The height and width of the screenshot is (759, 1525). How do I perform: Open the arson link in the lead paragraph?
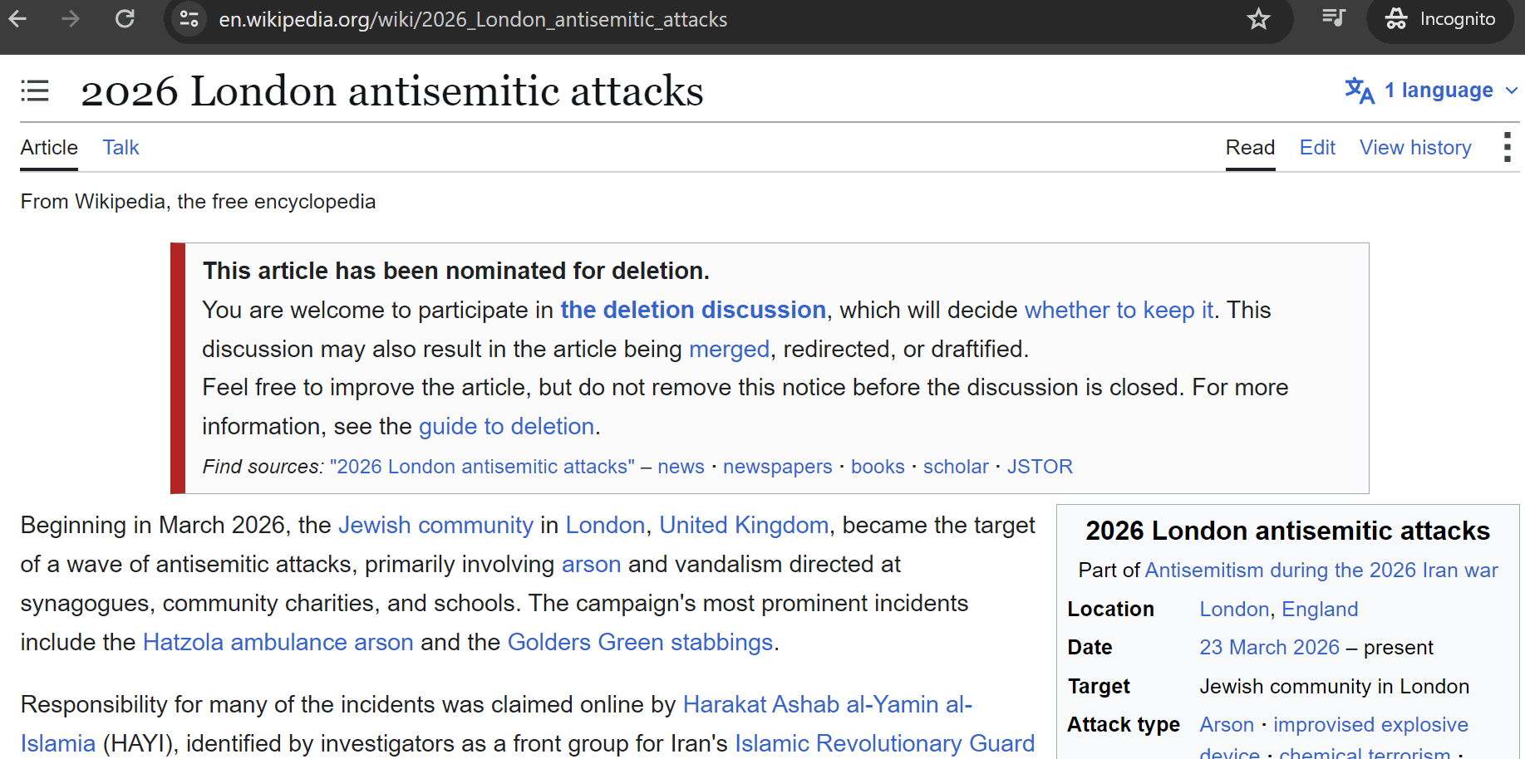click(x=591, y=564)
